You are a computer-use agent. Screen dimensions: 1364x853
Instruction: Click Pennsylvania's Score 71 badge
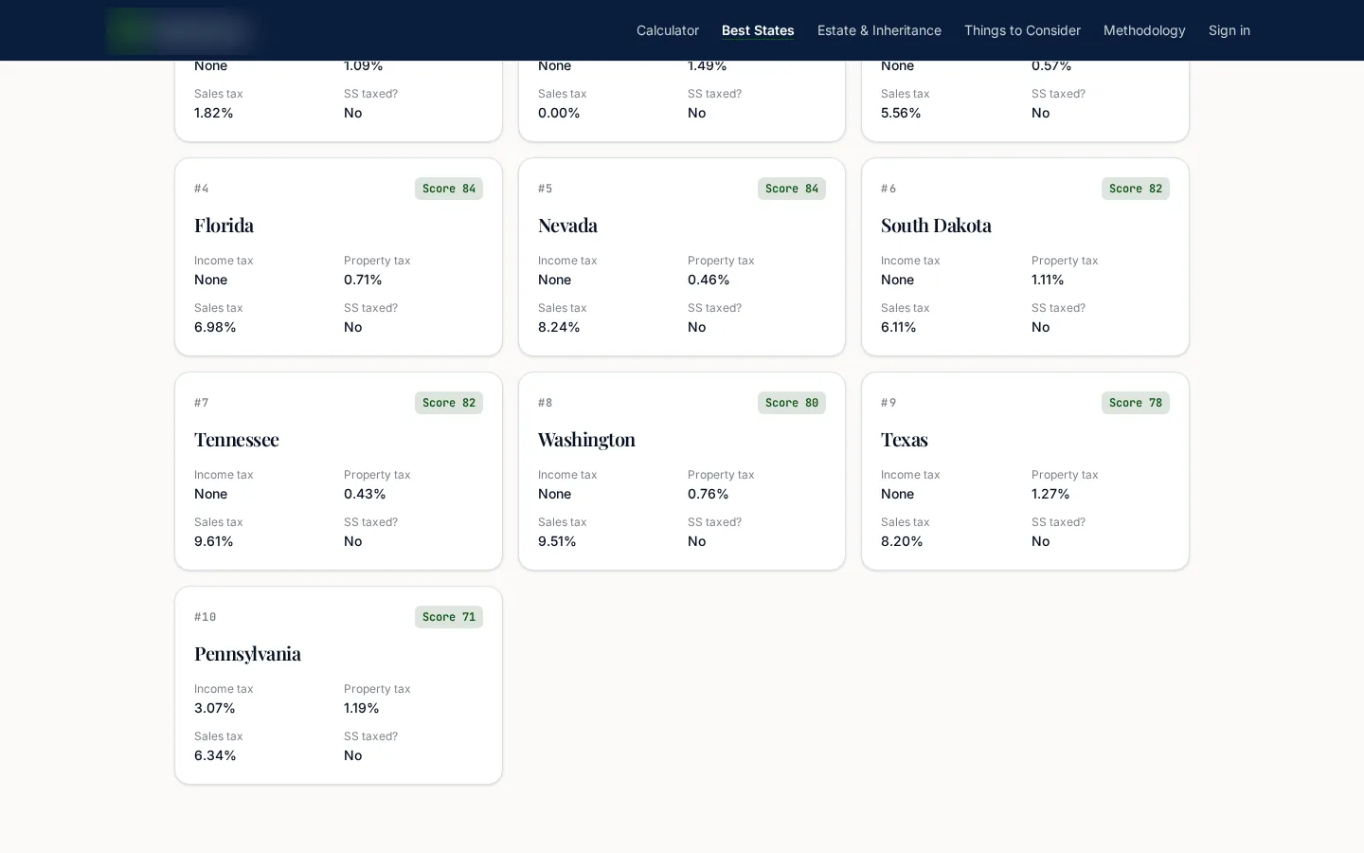[x=449, y=617]
